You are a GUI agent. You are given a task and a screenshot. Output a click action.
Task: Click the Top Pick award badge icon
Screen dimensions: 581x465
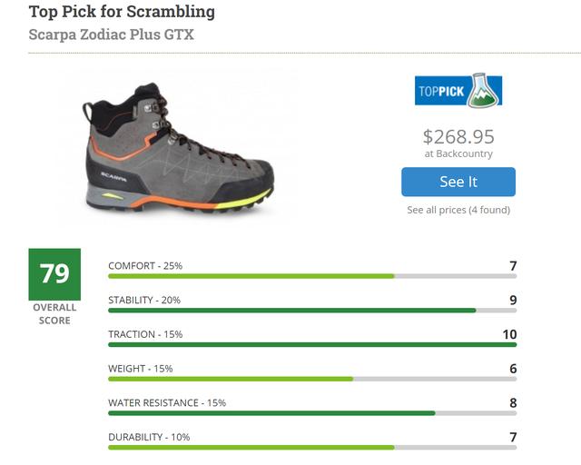(x=458, y=90)
